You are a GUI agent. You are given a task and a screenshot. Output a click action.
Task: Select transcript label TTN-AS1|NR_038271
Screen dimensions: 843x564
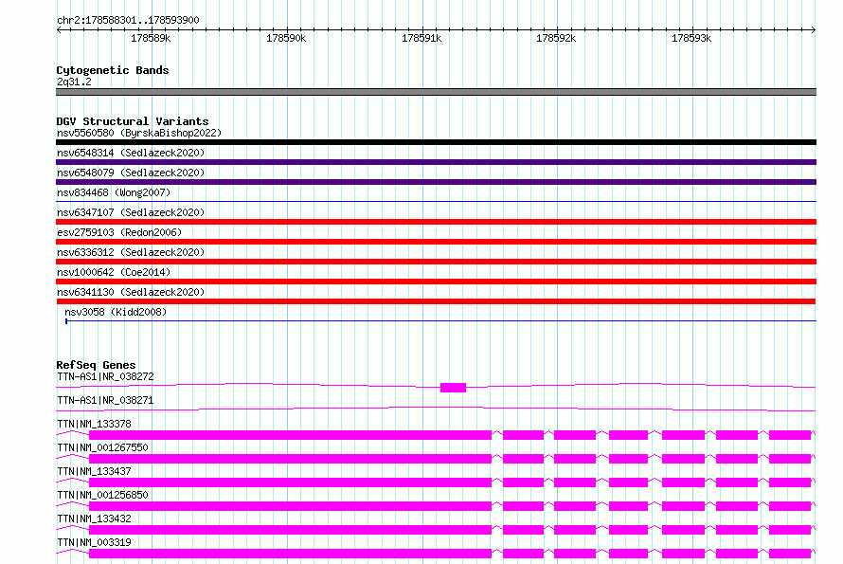point(105,400)
